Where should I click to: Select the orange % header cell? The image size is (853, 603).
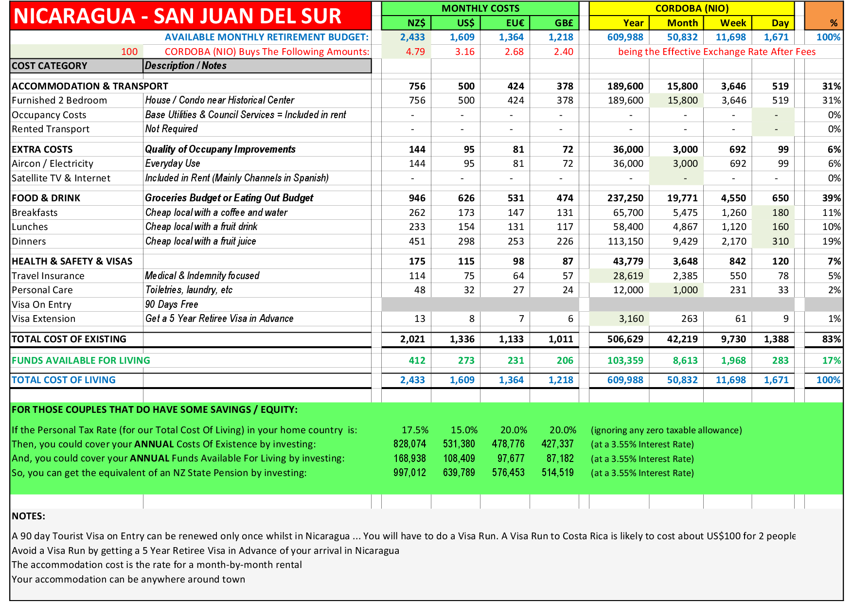[824, 16]
